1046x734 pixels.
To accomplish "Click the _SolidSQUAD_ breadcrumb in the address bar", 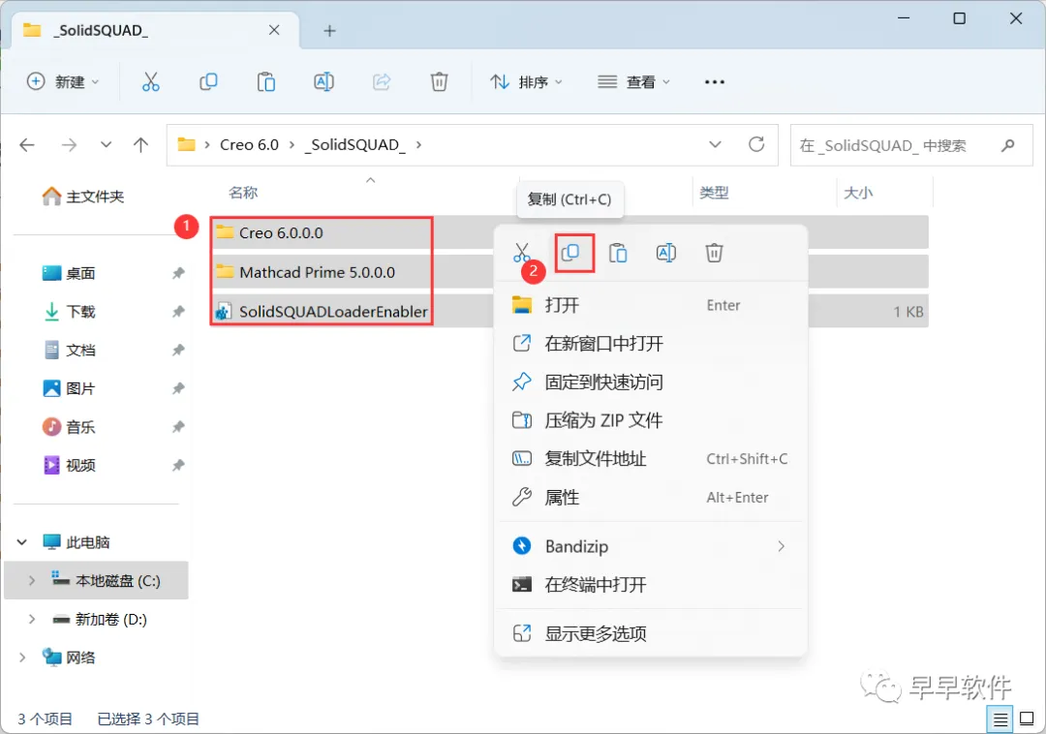I will pos(354,144).
